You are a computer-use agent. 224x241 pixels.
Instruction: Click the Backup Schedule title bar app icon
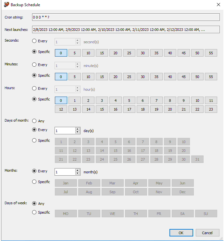pos(6,5)
